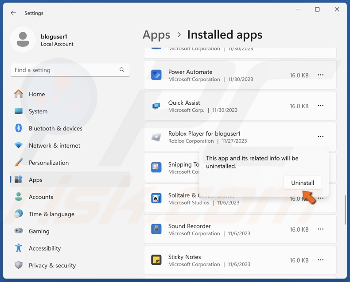Click Quick Assist 16.0 KB size

(x=299, y=106)
